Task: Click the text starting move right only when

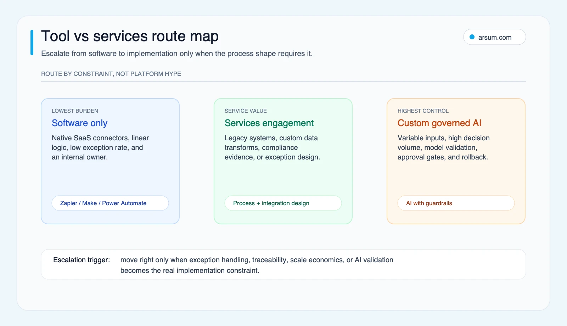Action: pyautogui.click(x=257, y=265)
